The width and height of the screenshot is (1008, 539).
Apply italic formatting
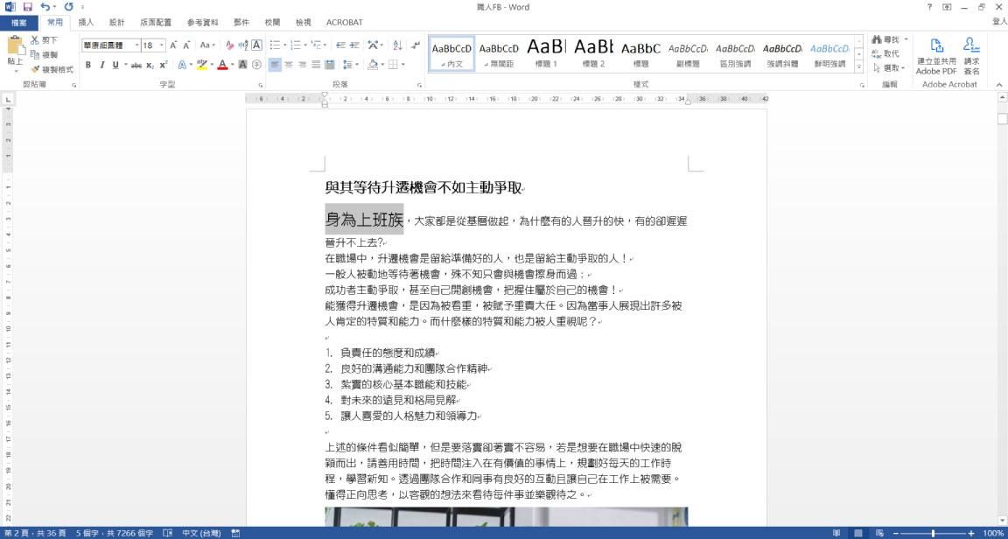pos(101,64)
